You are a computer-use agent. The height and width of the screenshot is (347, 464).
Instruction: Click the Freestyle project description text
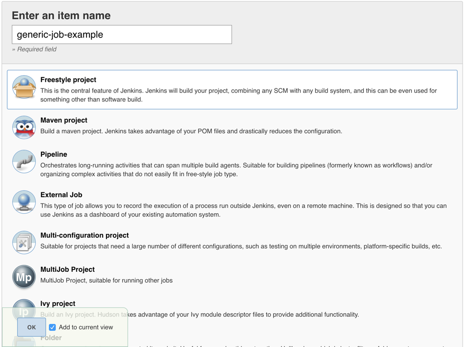pyautogui.click(x=238, y=95)
